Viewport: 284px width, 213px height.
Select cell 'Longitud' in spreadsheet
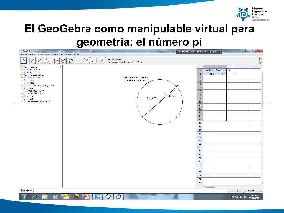pyautogui.click(x=209, y=70)
